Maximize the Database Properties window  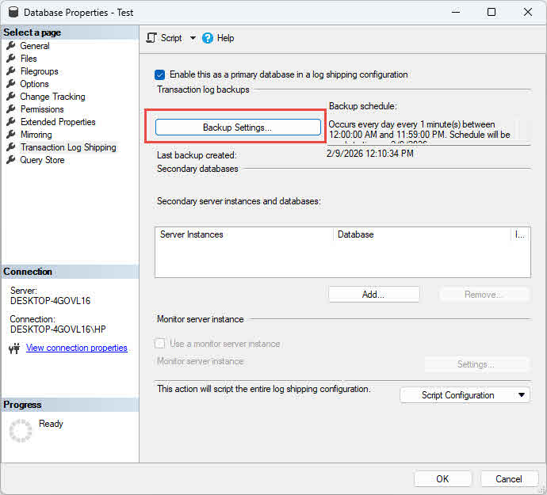(492, 12)
